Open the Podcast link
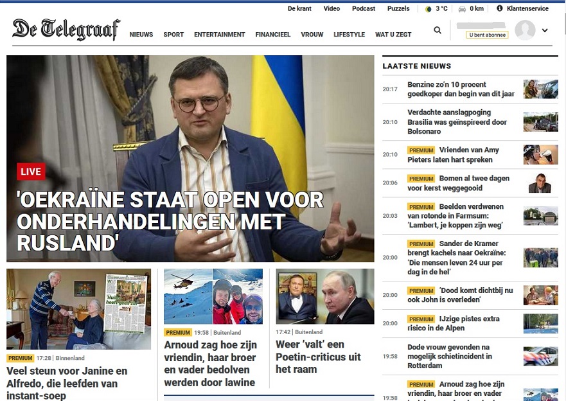The height and width of the screenshot is (401, 566). (364, 8)
